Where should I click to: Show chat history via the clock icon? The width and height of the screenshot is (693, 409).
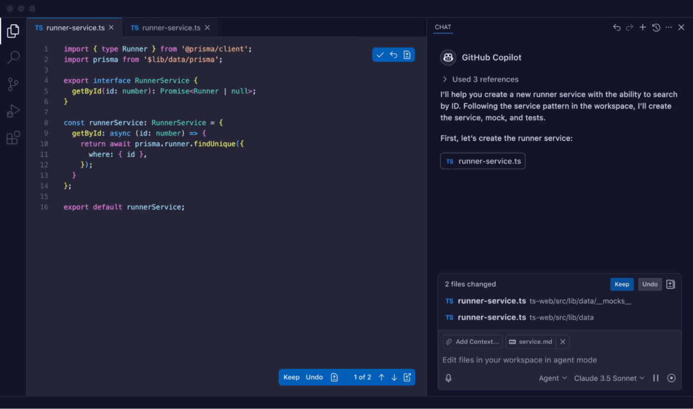point(656,28)
